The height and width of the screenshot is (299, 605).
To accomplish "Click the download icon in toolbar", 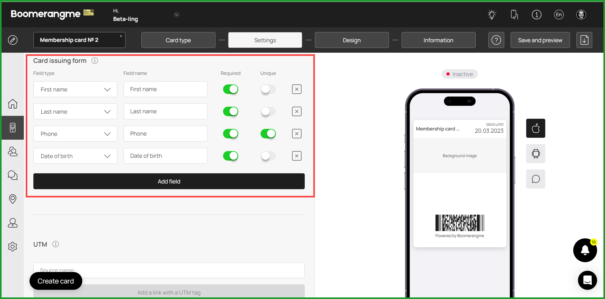I will [x=584, y=40].
